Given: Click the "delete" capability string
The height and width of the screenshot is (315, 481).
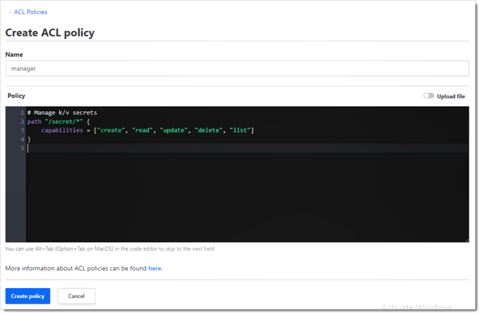Looking at the screenshot, I should click(208, 130).
